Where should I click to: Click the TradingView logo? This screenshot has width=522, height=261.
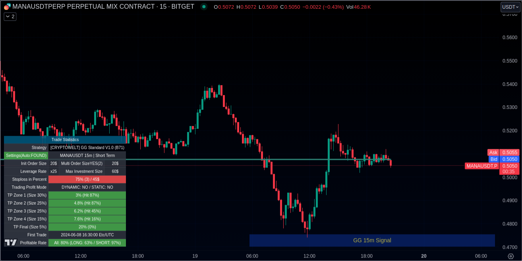[x=11, y=242]
